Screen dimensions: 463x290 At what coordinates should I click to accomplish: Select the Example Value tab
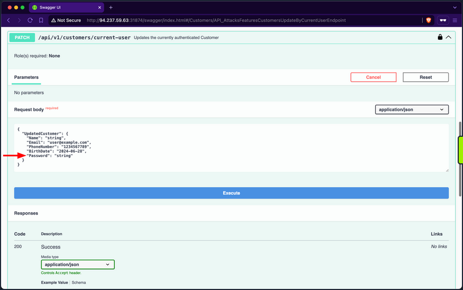[x=55, y=283]
